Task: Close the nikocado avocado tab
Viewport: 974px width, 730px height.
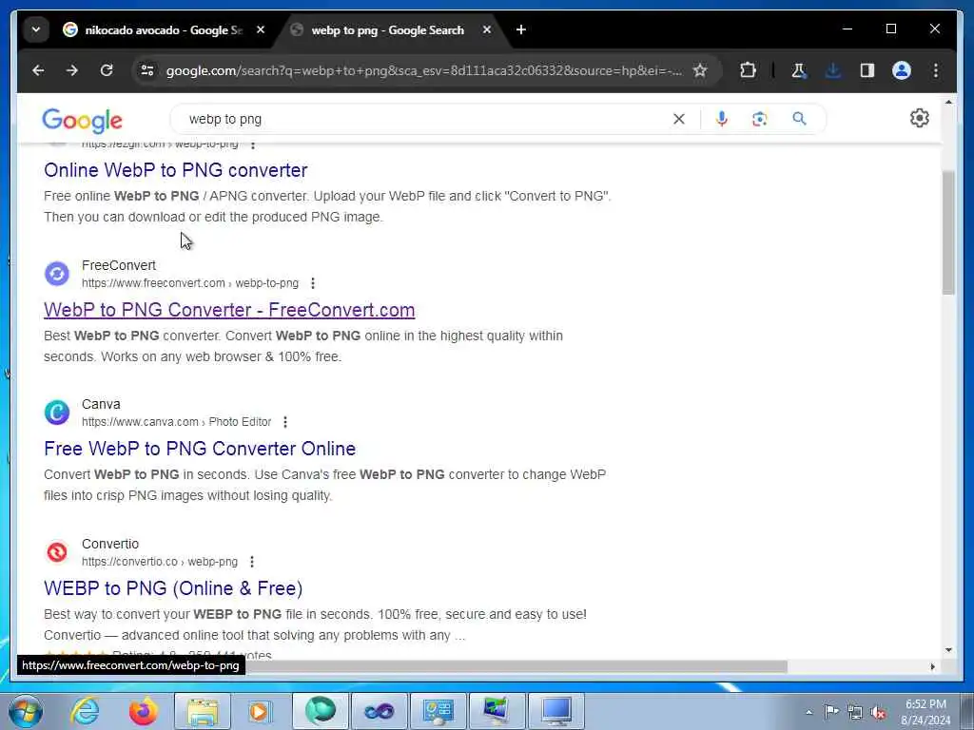Action: 261,29
